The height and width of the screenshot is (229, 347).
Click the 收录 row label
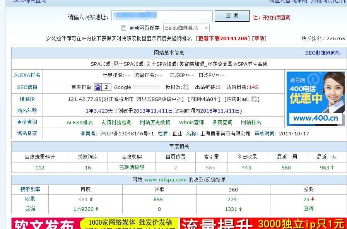click(x=30, y=199)
